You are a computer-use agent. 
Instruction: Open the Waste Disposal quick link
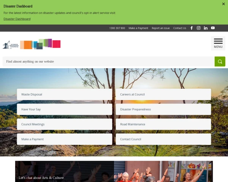65,94
